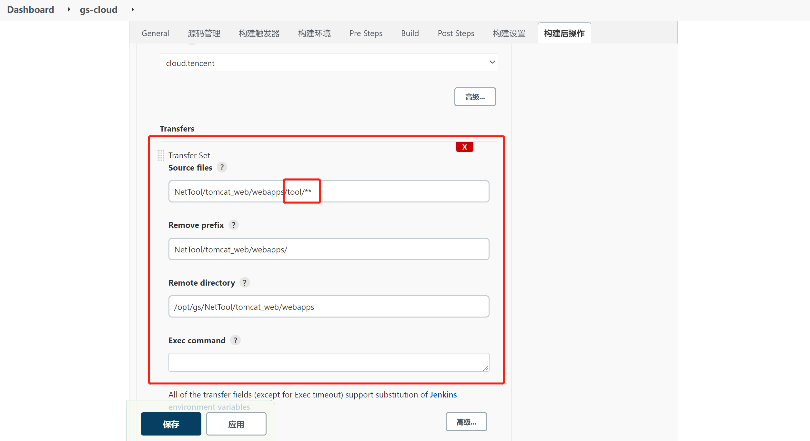Open help for Remote directory
Image resolution: width=810 pixels, height=441 pixels.
pos(245,283)
